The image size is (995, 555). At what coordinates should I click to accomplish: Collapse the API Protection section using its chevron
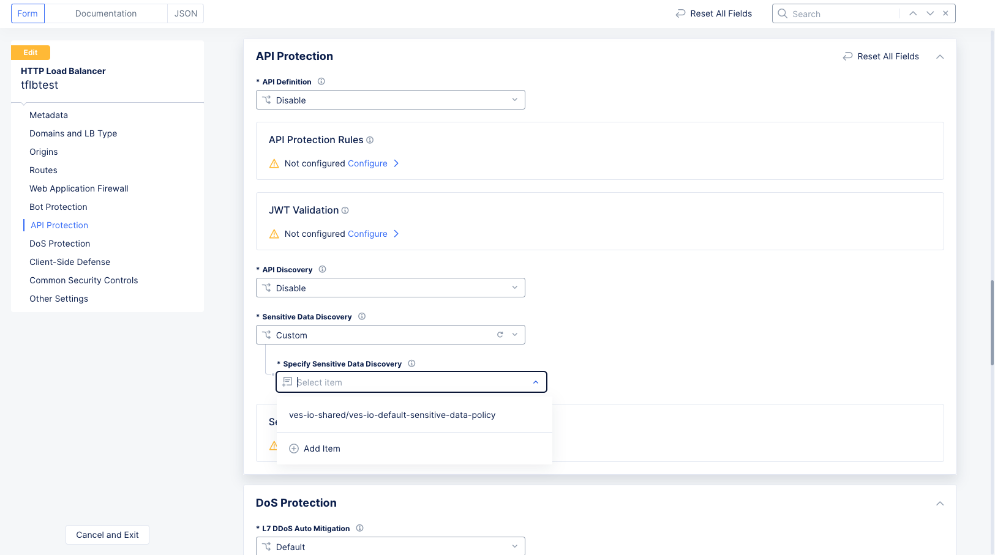(940, 56)
